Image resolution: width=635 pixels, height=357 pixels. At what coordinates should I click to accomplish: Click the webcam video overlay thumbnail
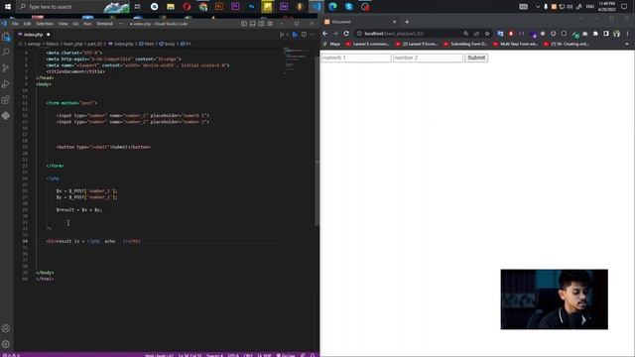(x=554, y=299)
